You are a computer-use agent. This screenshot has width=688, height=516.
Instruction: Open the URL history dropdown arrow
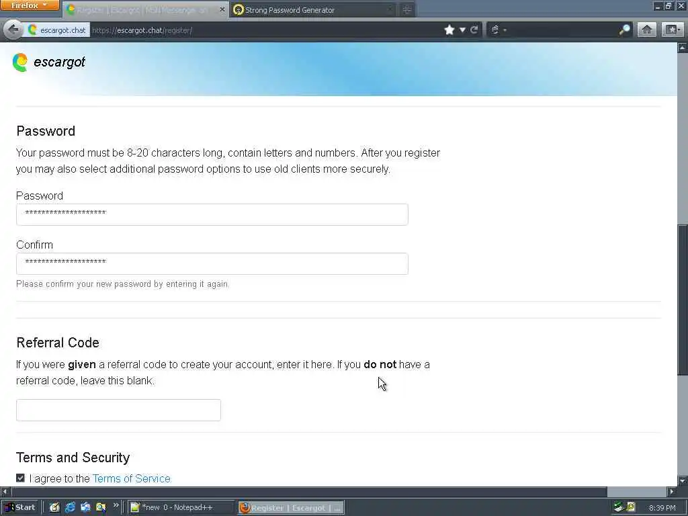[462, 30]
